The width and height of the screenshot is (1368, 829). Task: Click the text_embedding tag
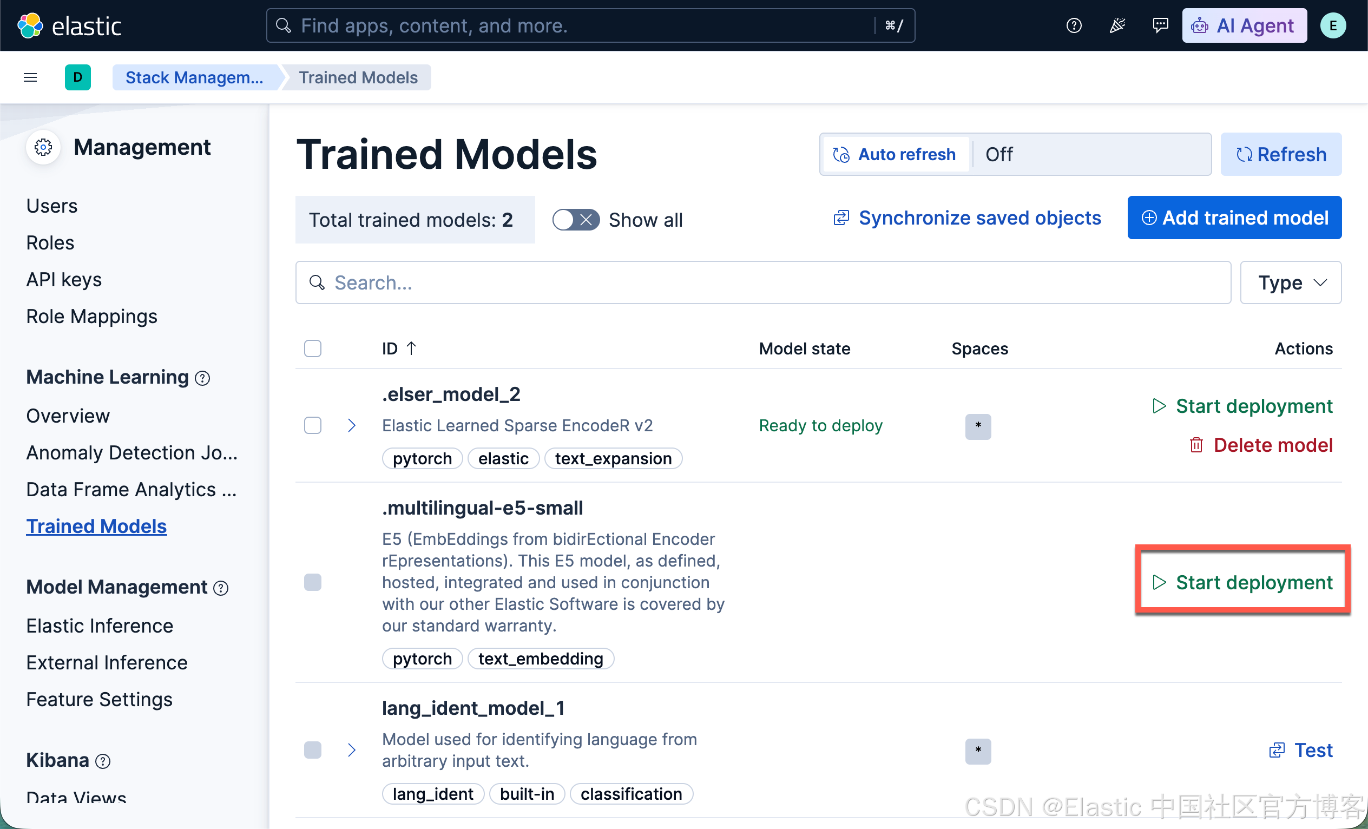[541, 659]
